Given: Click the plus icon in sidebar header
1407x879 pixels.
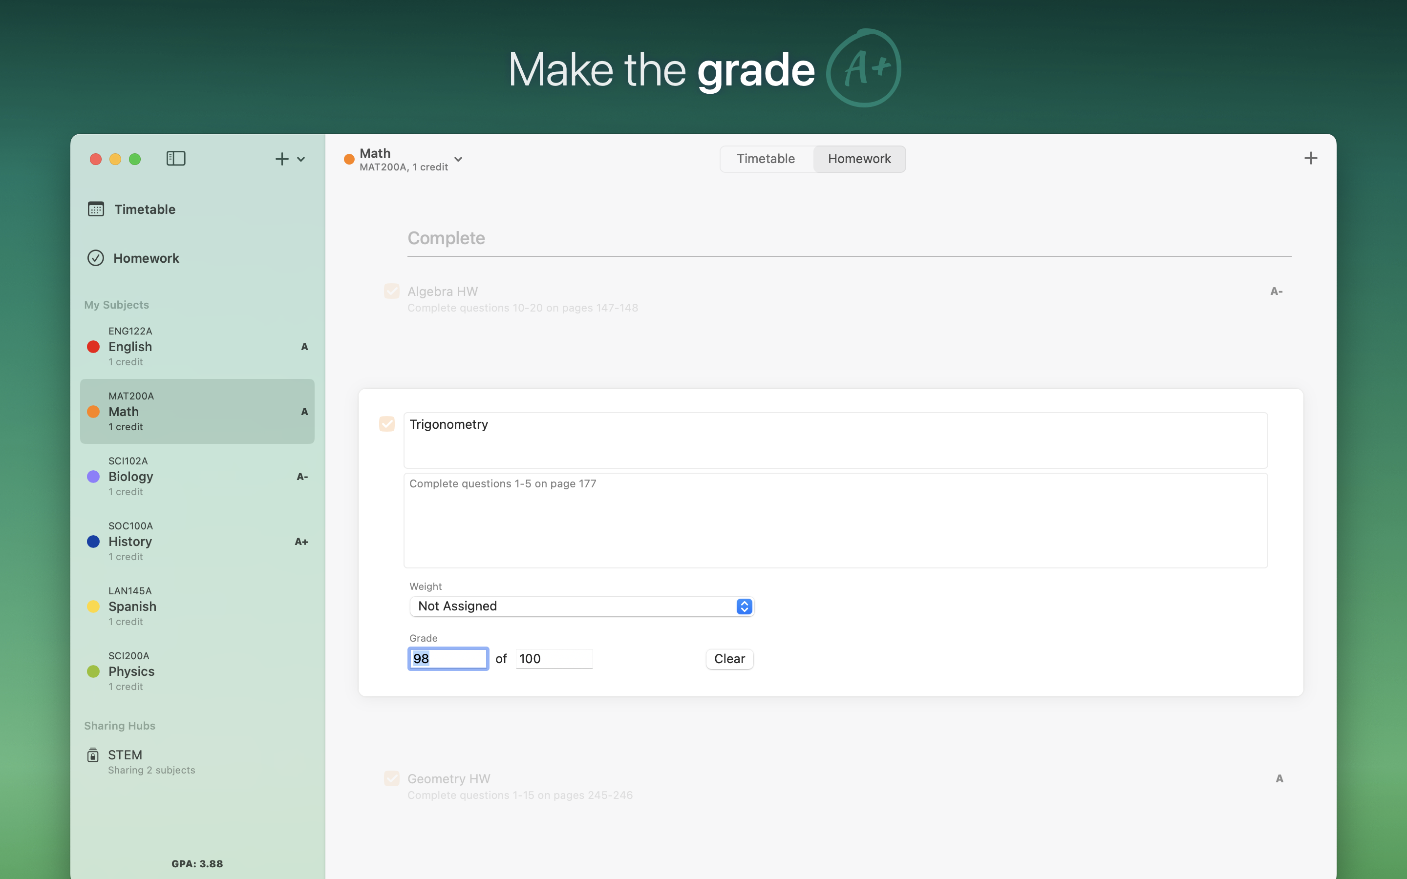Looking at the screenshot, I should pyautogui.click(x=282, y=159).
